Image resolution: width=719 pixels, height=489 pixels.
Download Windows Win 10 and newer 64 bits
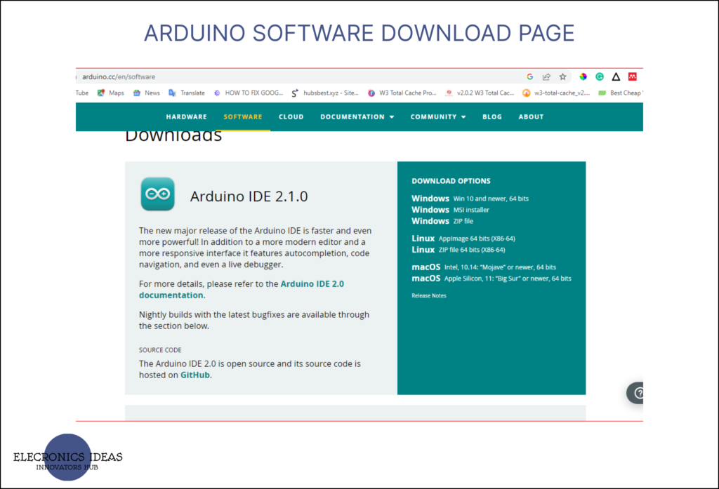pyautogui.click(x=470, y=199)
